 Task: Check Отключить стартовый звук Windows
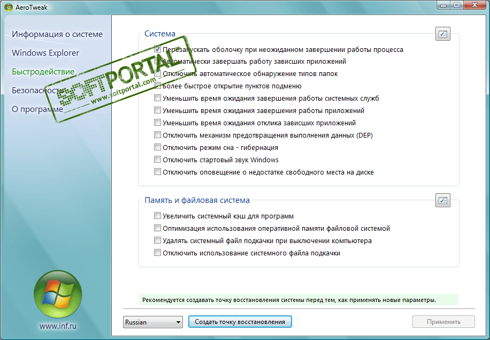click(x=157, y=160)
